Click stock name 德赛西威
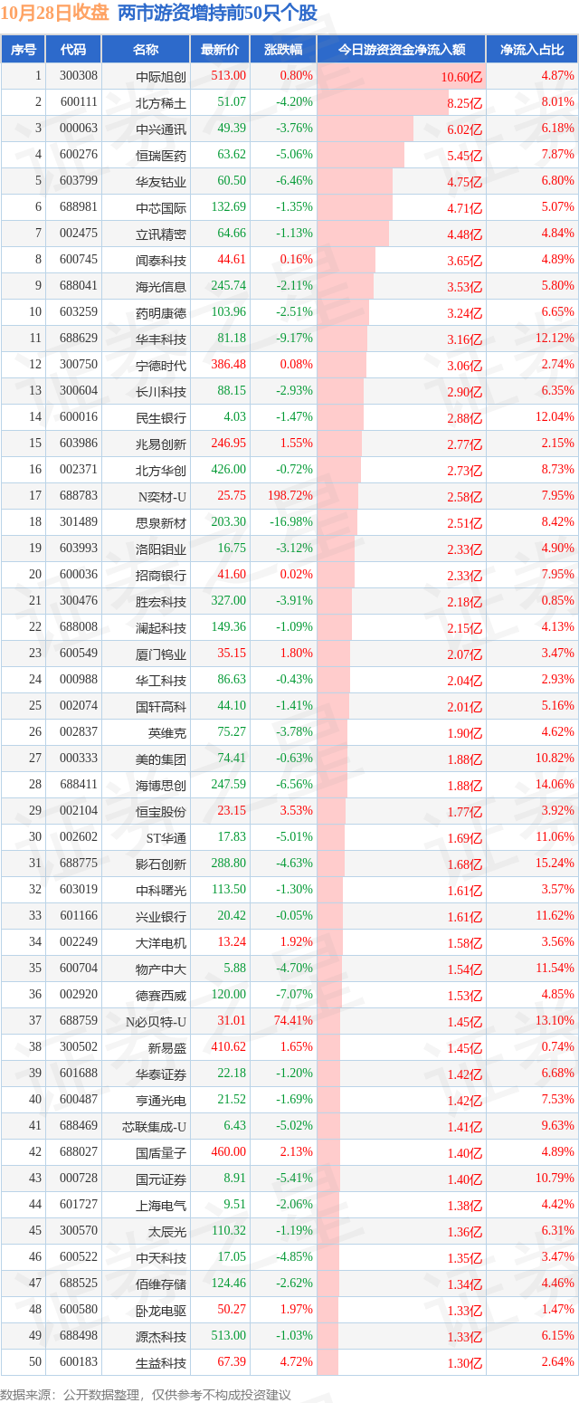579x1403 pixels. coord(161,996)
